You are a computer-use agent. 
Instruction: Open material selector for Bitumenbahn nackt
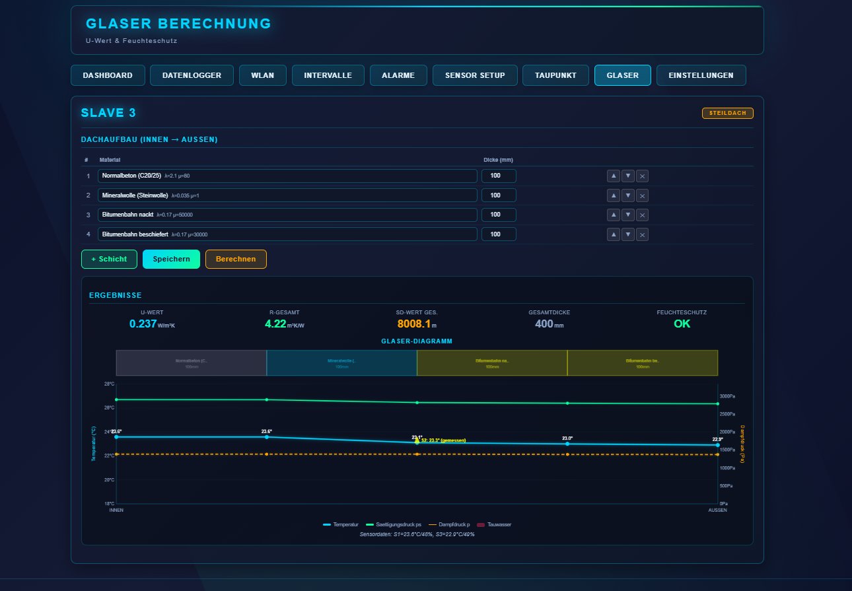point(287,215)
